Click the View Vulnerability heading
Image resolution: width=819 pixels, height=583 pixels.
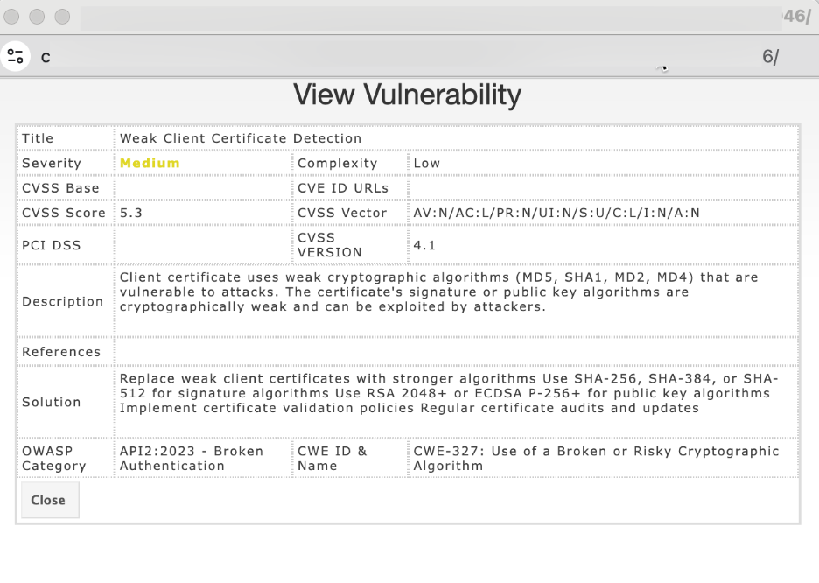pos(407,95)
